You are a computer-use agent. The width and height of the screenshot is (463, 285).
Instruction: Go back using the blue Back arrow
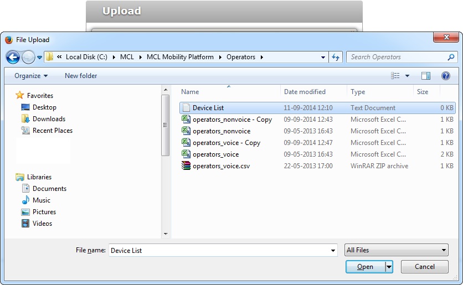(x=13, y=57)
